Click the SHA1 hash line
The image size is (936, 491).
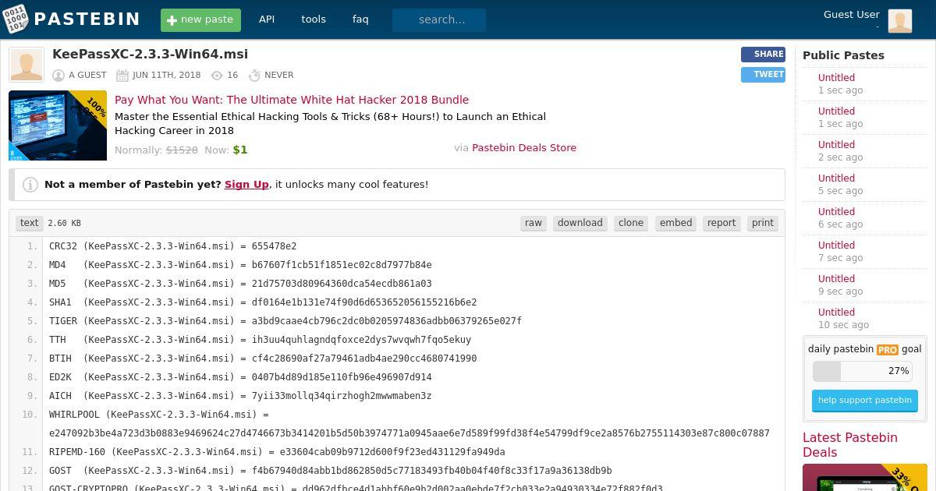coord(263,302)
